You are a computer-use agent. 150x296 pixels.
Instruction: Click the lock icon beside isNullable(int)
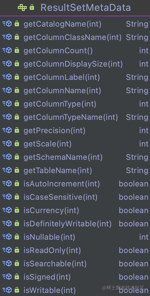(17, 237)
